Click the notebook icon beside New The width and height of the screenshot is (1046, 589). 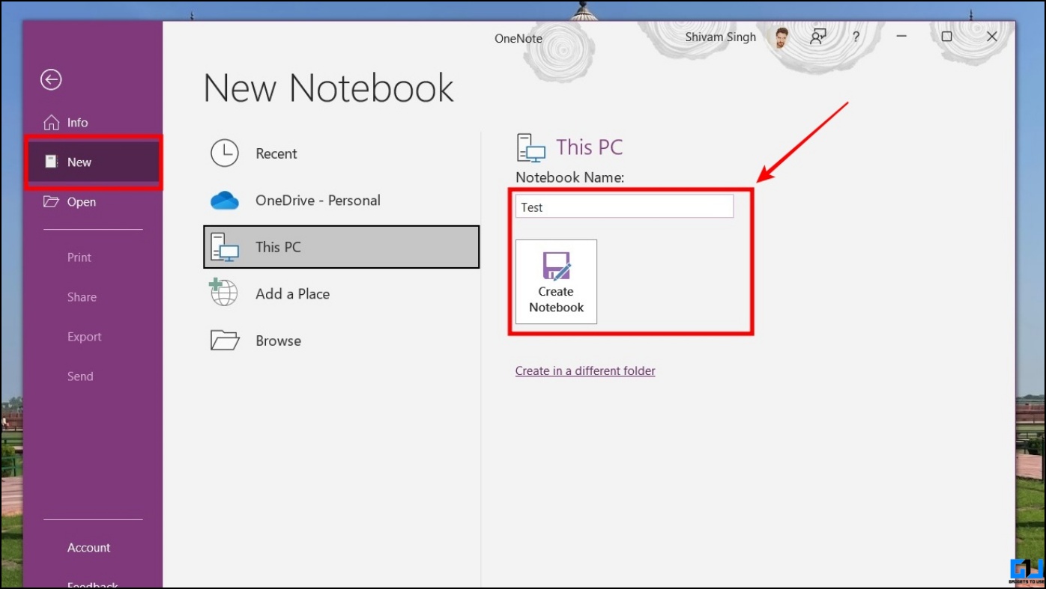[x=51, y=162]
